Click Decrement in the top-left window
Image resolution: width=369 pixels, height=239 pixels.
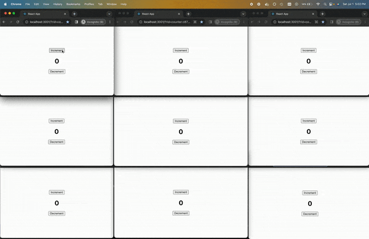57,71
